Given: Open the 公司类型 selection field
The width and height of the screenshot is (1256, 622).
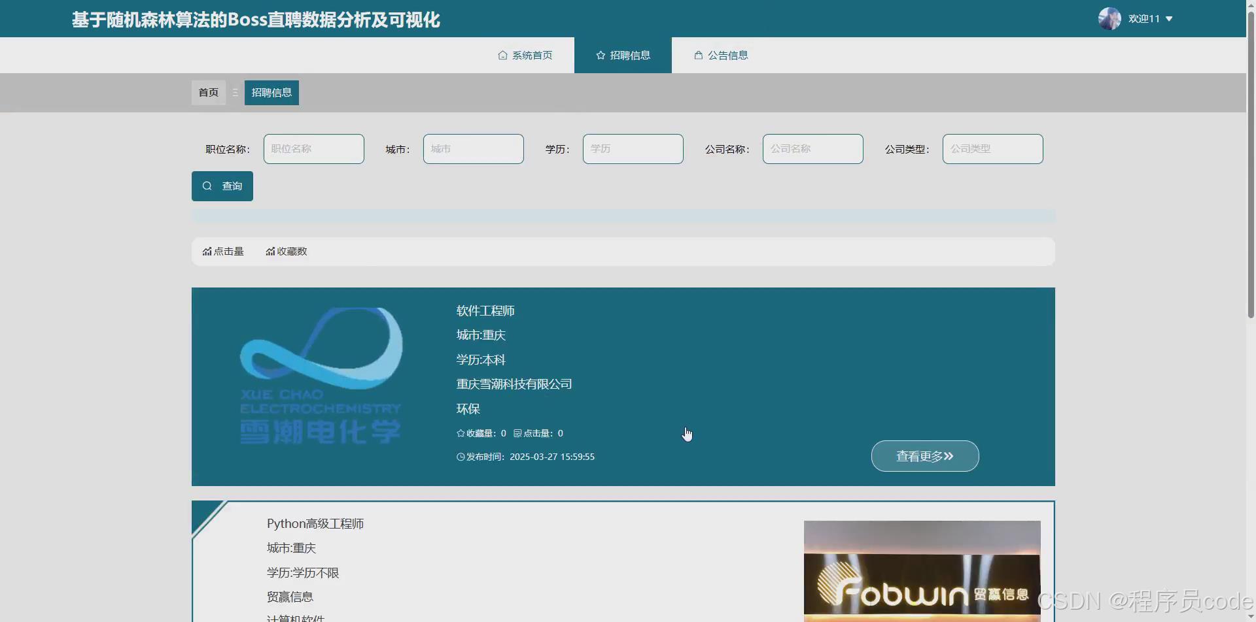Looking at the screenshot, I should (992, 148).
